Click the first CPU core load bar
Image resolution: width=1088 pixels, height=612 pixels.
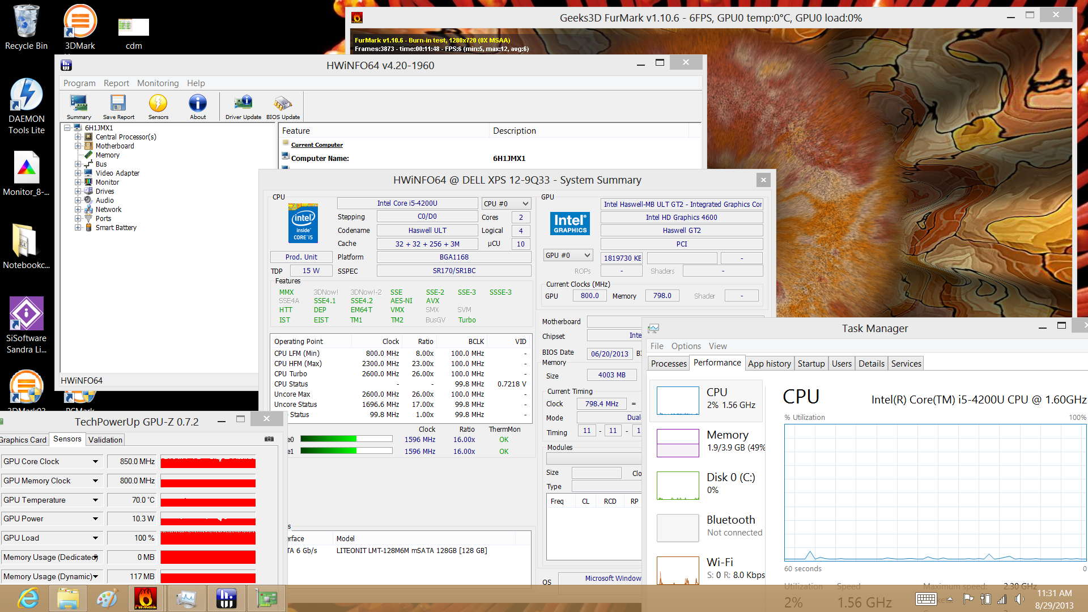[346, 439]
